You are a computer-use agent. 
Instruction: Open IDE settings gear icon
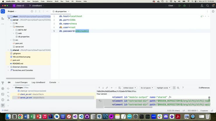(x=213, y=6)
